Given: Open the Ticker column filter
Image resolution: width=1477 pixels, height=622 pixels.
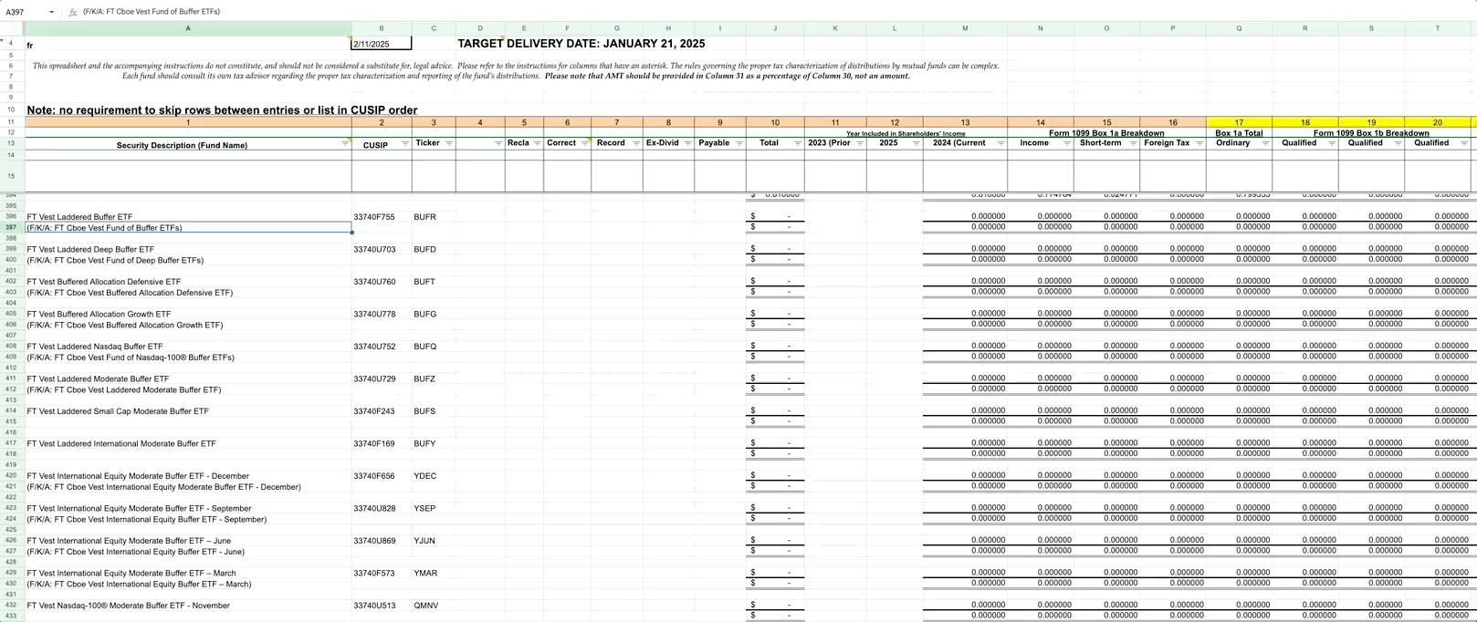Looking at the screenshot, I should [x=449, y=143].
